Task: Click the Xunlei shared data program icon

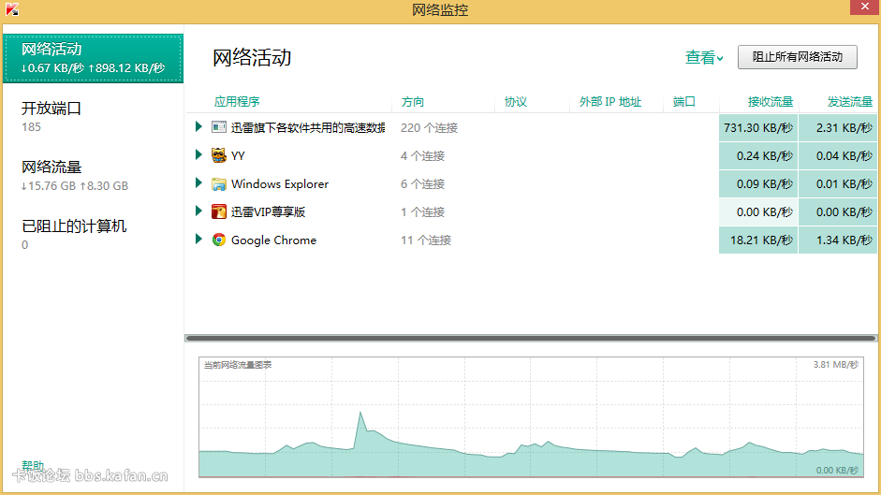Action: click(218, 127)
